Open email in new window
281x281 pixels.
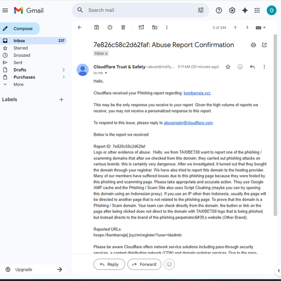pos(264,45)
